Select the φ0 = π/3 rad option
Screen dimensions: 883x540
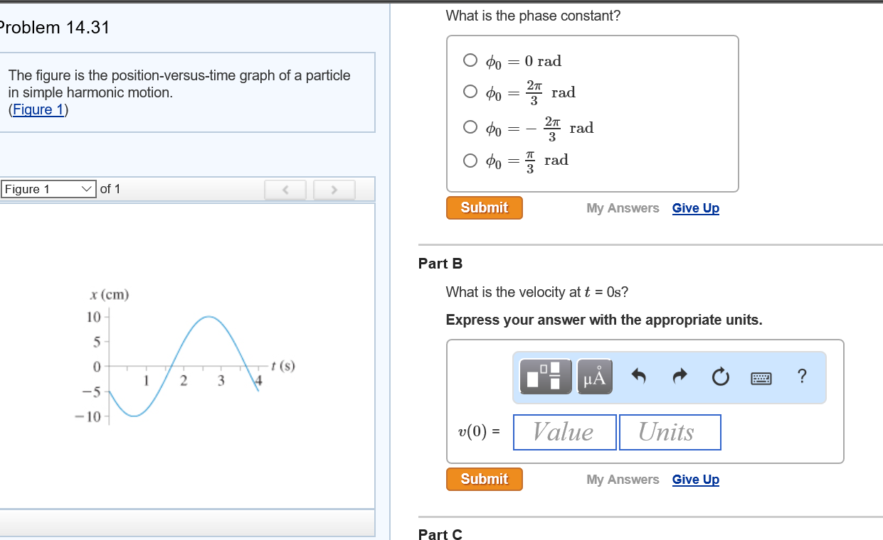pos(470,160)
